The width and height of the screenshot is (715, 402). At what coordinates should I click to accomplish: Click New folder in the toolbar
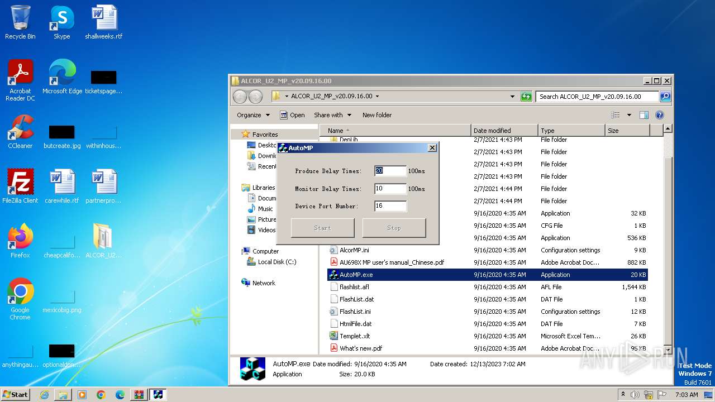[377, 115]
